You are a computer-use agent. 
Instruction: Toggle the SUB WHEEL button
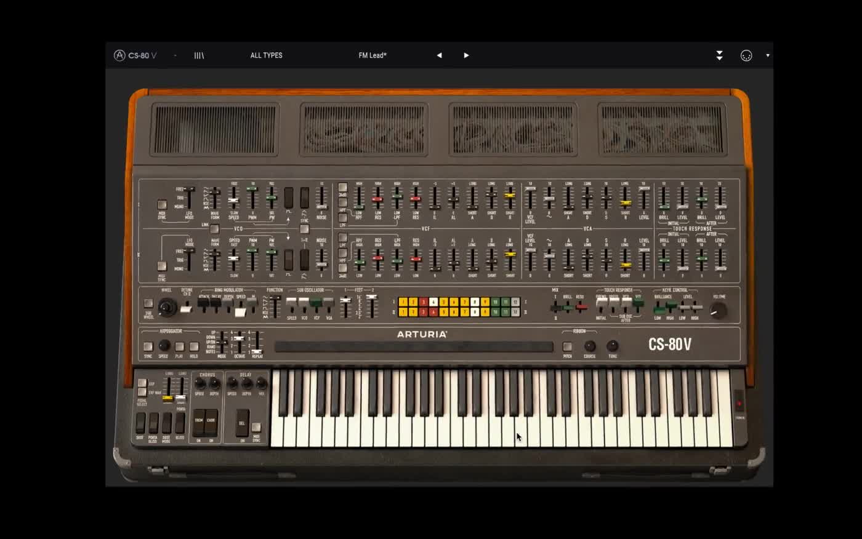click(148, 303)
